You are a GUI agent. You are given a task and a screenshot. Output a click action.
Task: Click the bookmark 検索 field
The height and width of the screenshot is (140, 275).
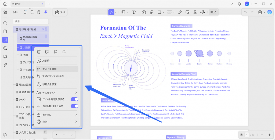[x=31, y=21]
